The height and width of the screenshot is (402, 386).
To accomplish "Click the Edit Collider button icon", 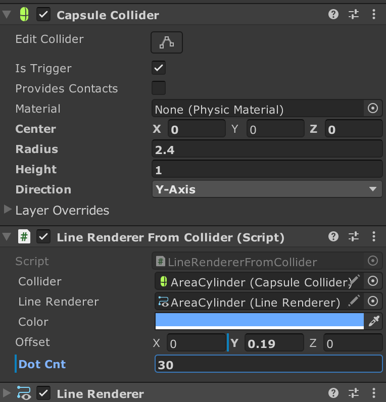I will (167, 42).
